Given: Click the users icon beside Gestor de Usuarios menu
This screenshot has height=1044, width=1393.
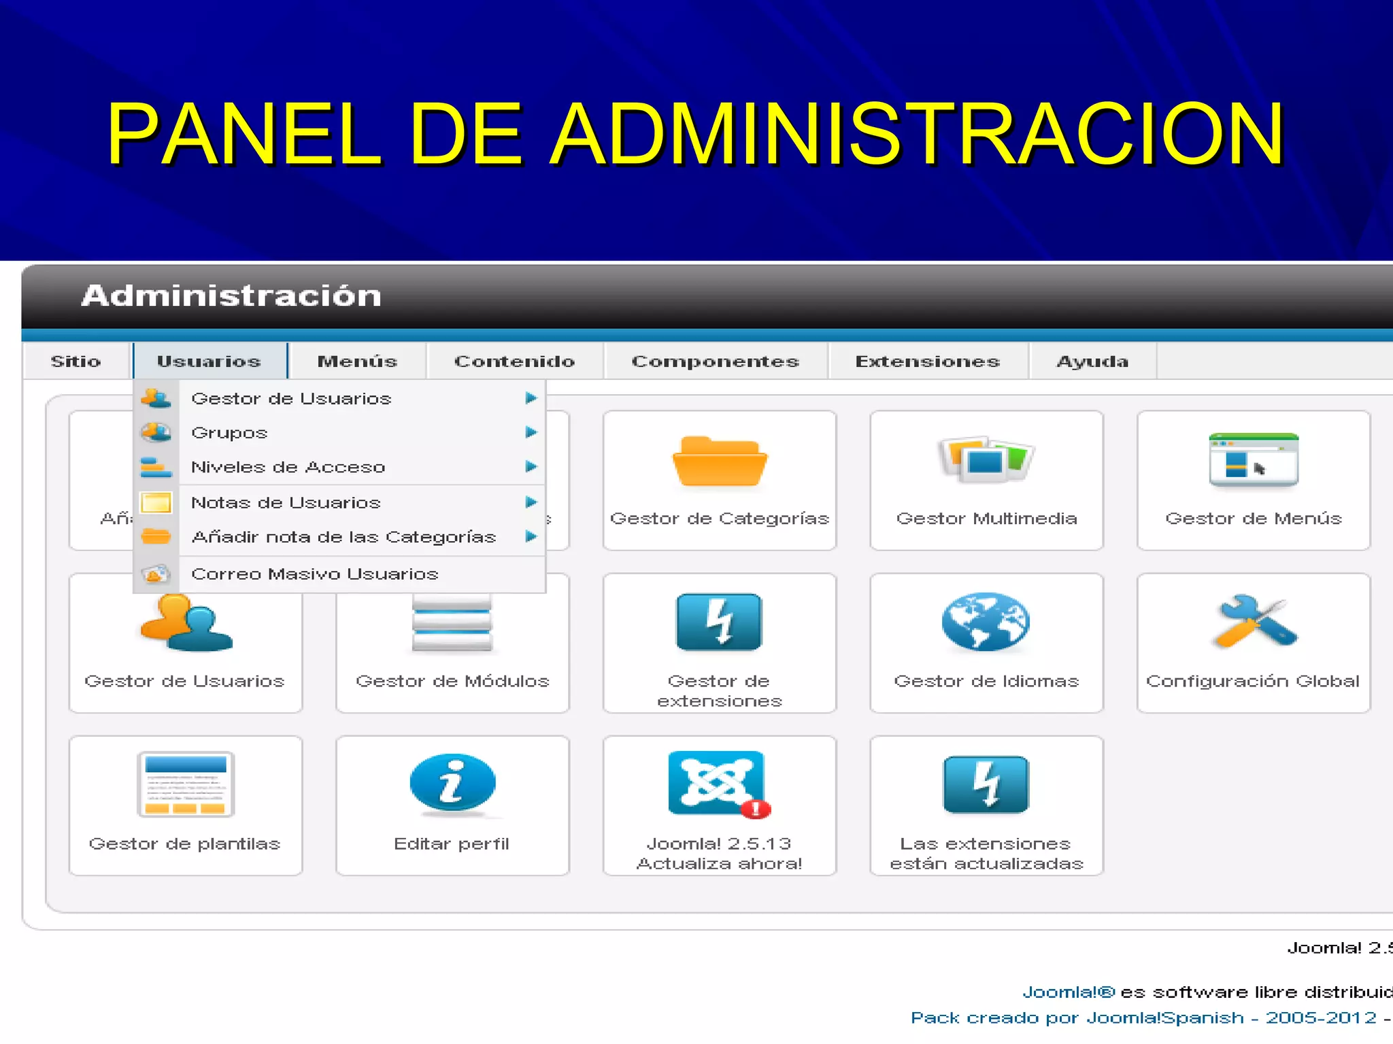Looking at the screenshot, I should [156, 398].
